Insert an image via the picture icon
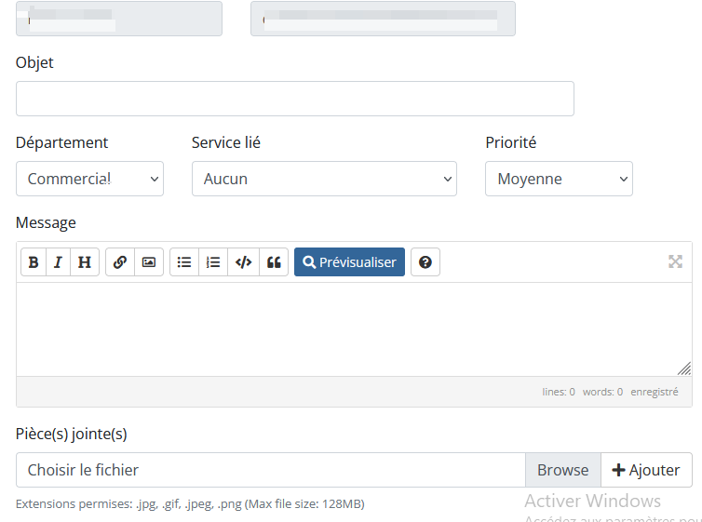702x522 pixels. click(x=149, y=262)
